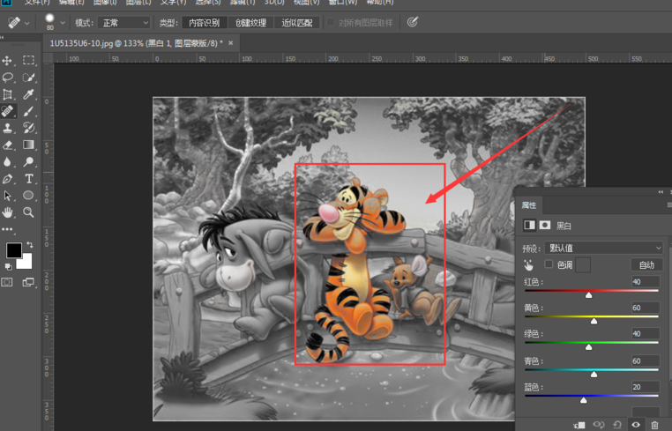This screenshot has height=431, width=672.
Task: Pick the Eyedropper tool
Action: (28, 94)
